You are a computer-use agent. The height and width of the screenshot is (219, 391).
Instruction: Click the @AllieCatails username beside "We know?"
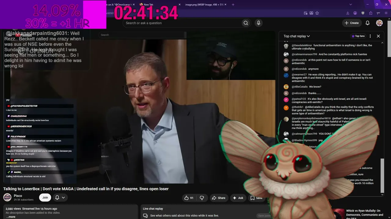coord(300,87)
